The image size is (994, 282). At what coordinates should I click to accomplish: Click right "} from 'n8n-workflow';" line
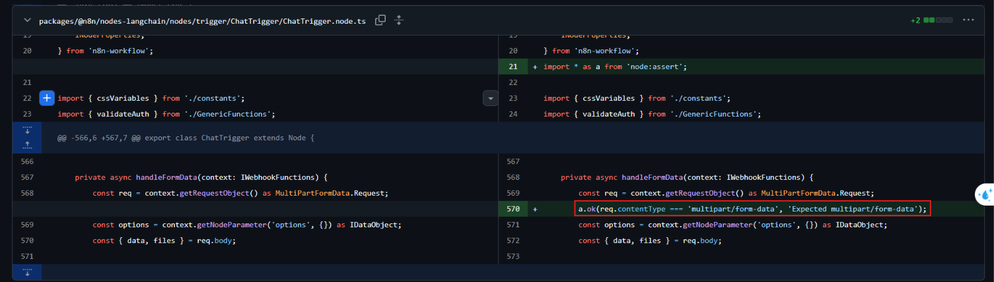[x=592, y=51]
